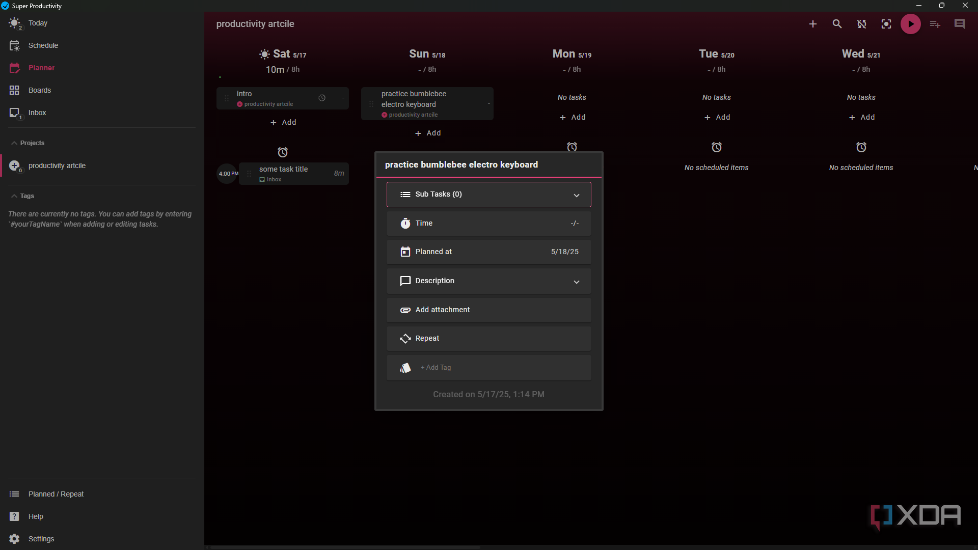Open search via magnifier icon
The height and width of the screenshot is (550, 978).
pyautogui.click(x=837, y=24)
